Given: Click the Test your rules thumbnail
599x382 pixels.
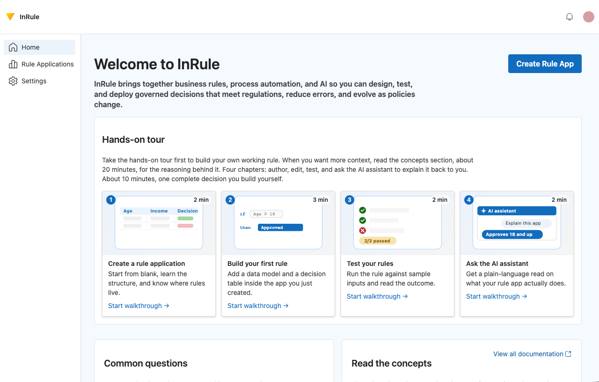Looking at the screenshot, I should tap(398, 223).
